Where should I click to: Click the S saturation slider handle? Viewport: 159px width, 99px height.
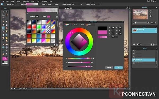pyautogui.click(x=82, y=62)
